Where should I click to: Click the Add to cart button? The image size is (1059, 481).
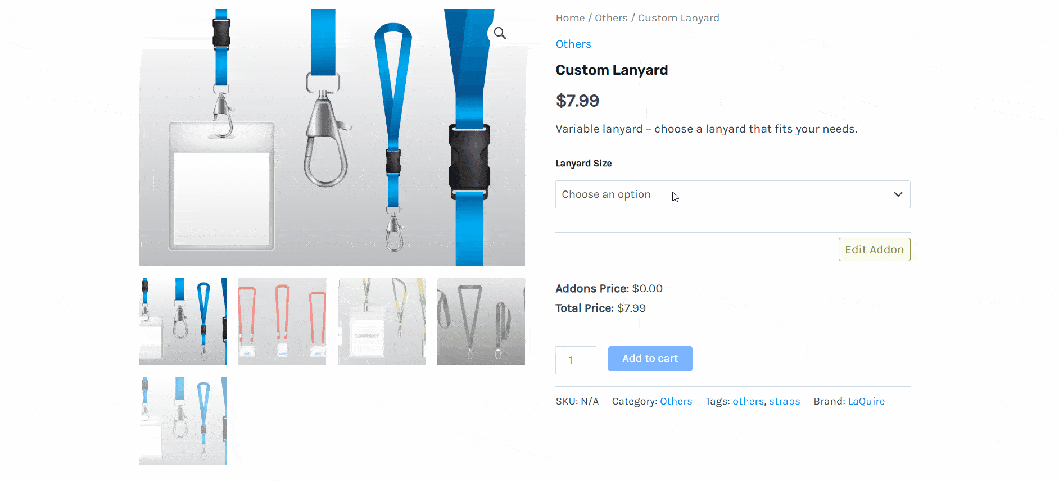[x=650, y=359]
